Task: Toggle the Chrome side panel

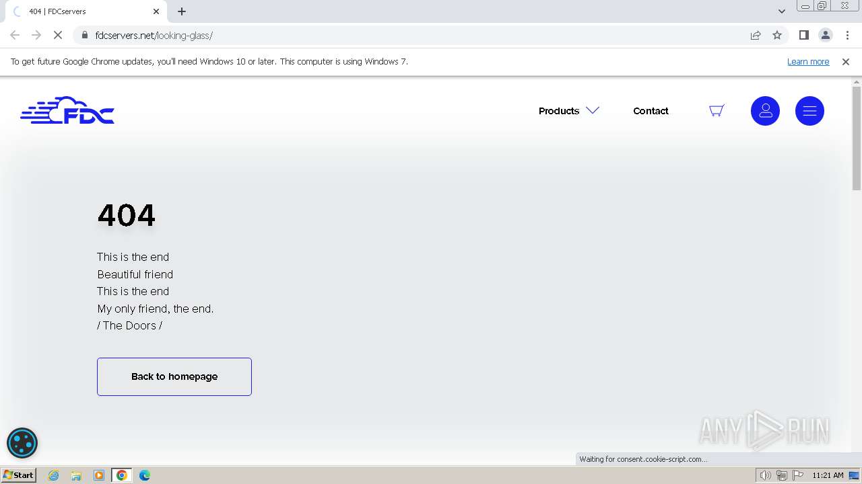Action: tap(803, 35)
